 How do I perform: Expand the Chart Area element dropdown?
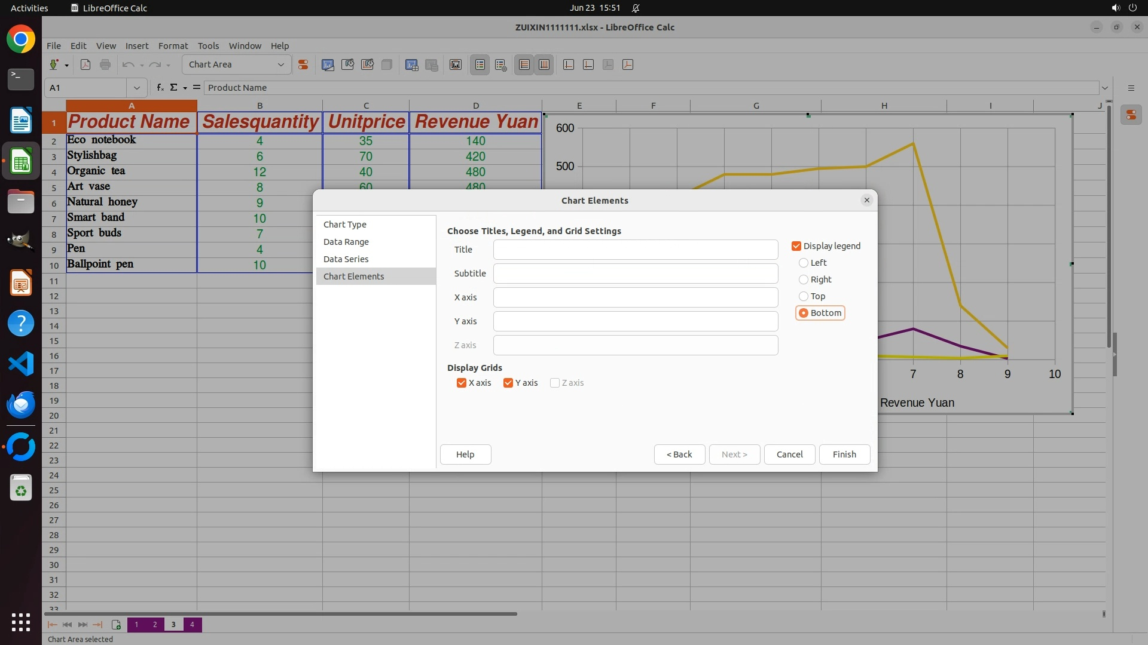tap(280, 64)
